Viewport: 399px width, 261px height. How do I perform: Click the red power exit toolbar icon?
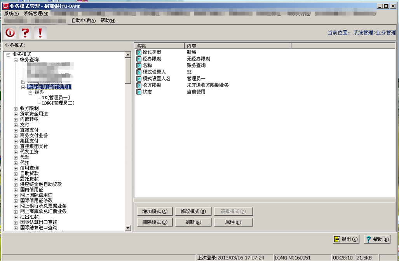click(10, 33)
